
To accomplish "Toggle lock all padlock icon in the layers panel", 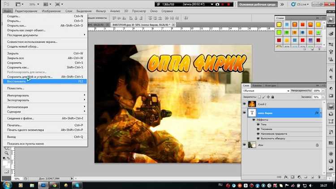I will [x=272, y=97].
